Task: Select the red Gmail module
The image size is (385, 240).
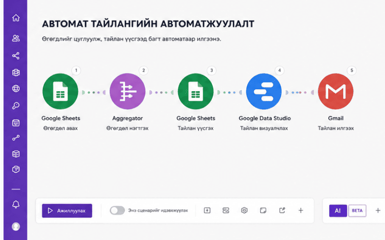Action: pos(335,91)
